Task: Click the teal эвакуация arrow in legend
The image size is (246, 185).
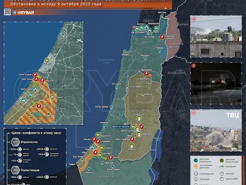Action: 222,166
